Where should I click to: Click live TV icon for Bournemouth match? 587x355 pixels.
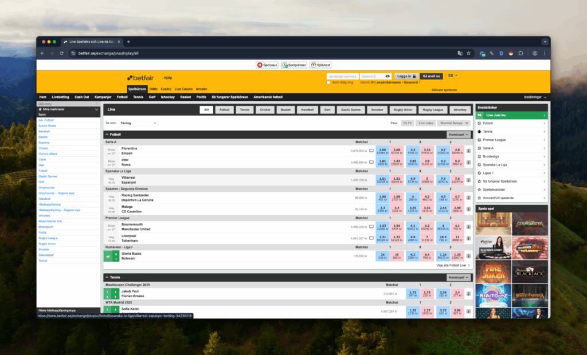[x=371, y=227]
